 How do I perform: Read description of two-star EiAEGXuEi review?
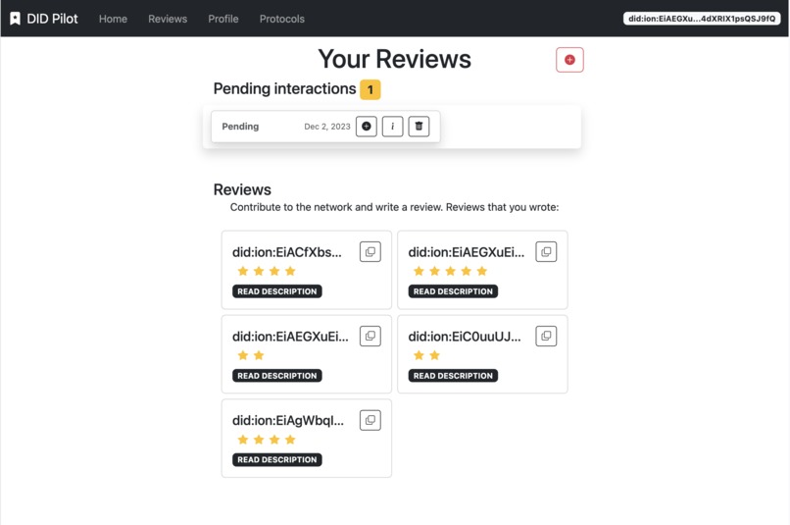pyautogui.click(x=277, y=376)
